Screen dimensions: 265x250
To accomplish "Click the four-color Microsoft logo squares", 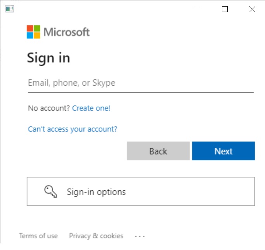I will (x=33, y=32).
